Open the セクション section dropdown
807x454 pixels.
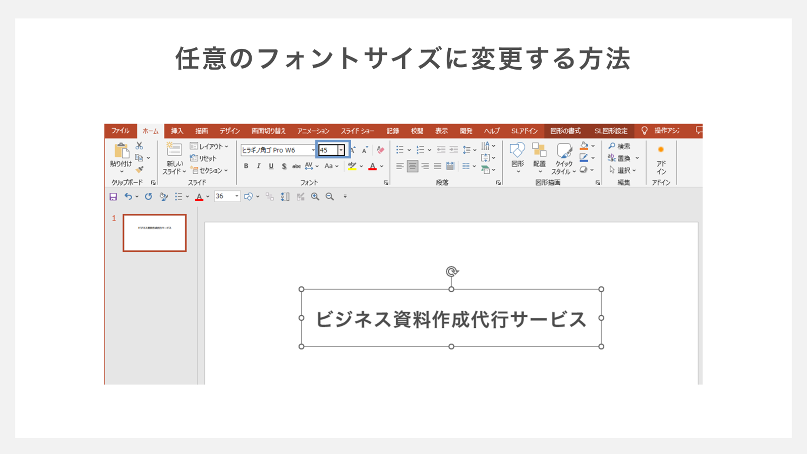point(209,170)
